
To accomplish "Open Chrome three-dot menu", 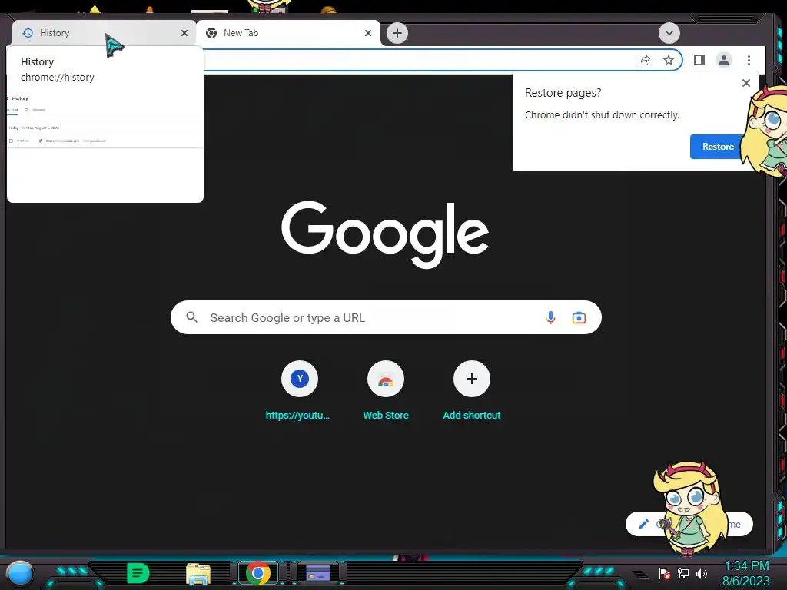I will click(749, 60).
